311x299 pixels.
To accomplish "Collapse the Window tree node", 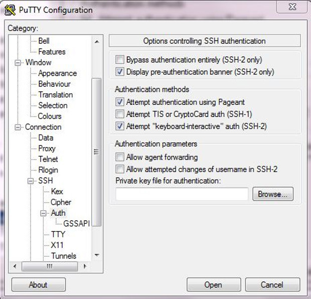I will pos(18,63).
